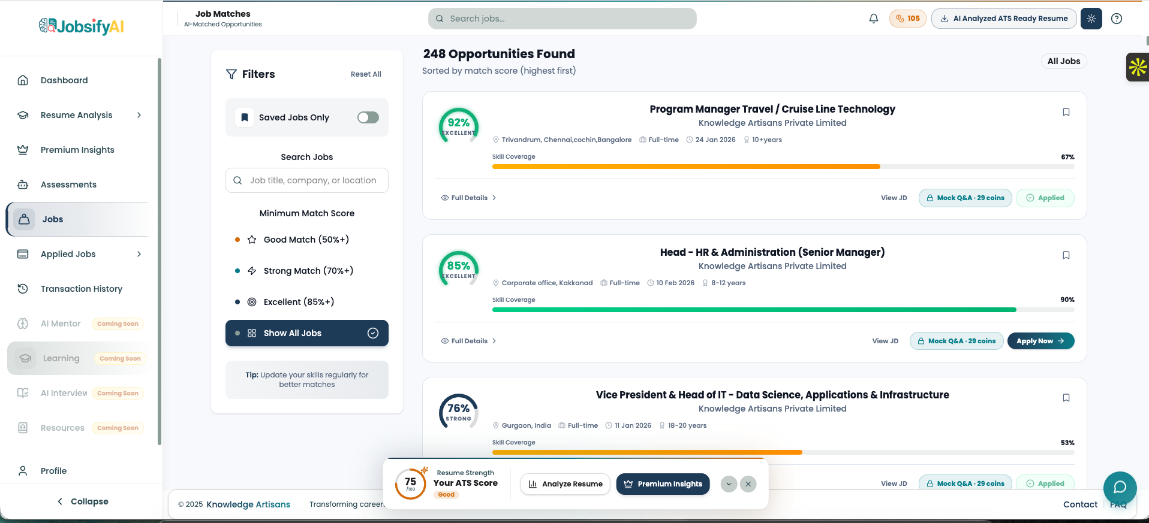
Task: Open the Contact link in footer
Action: [1080, 504]
